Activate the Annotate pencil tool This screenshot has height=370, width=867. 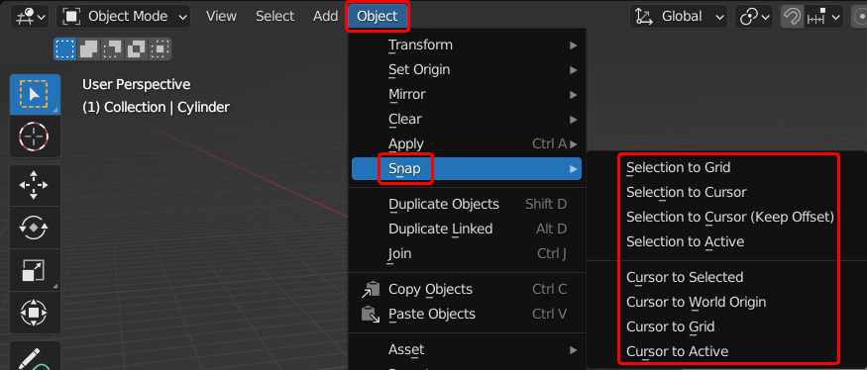[x=35, y=355]
